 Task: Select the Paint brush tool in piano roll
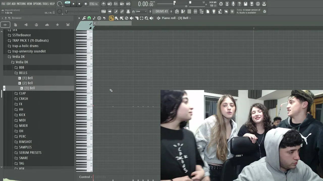[x=116, y=18]
